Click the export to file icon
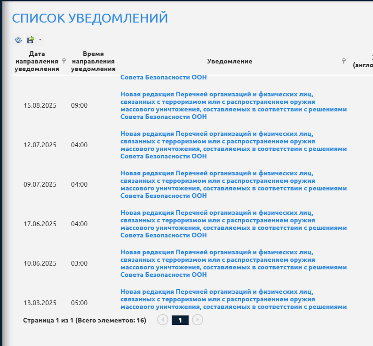 pyautogui.click(x=31, y=40)
